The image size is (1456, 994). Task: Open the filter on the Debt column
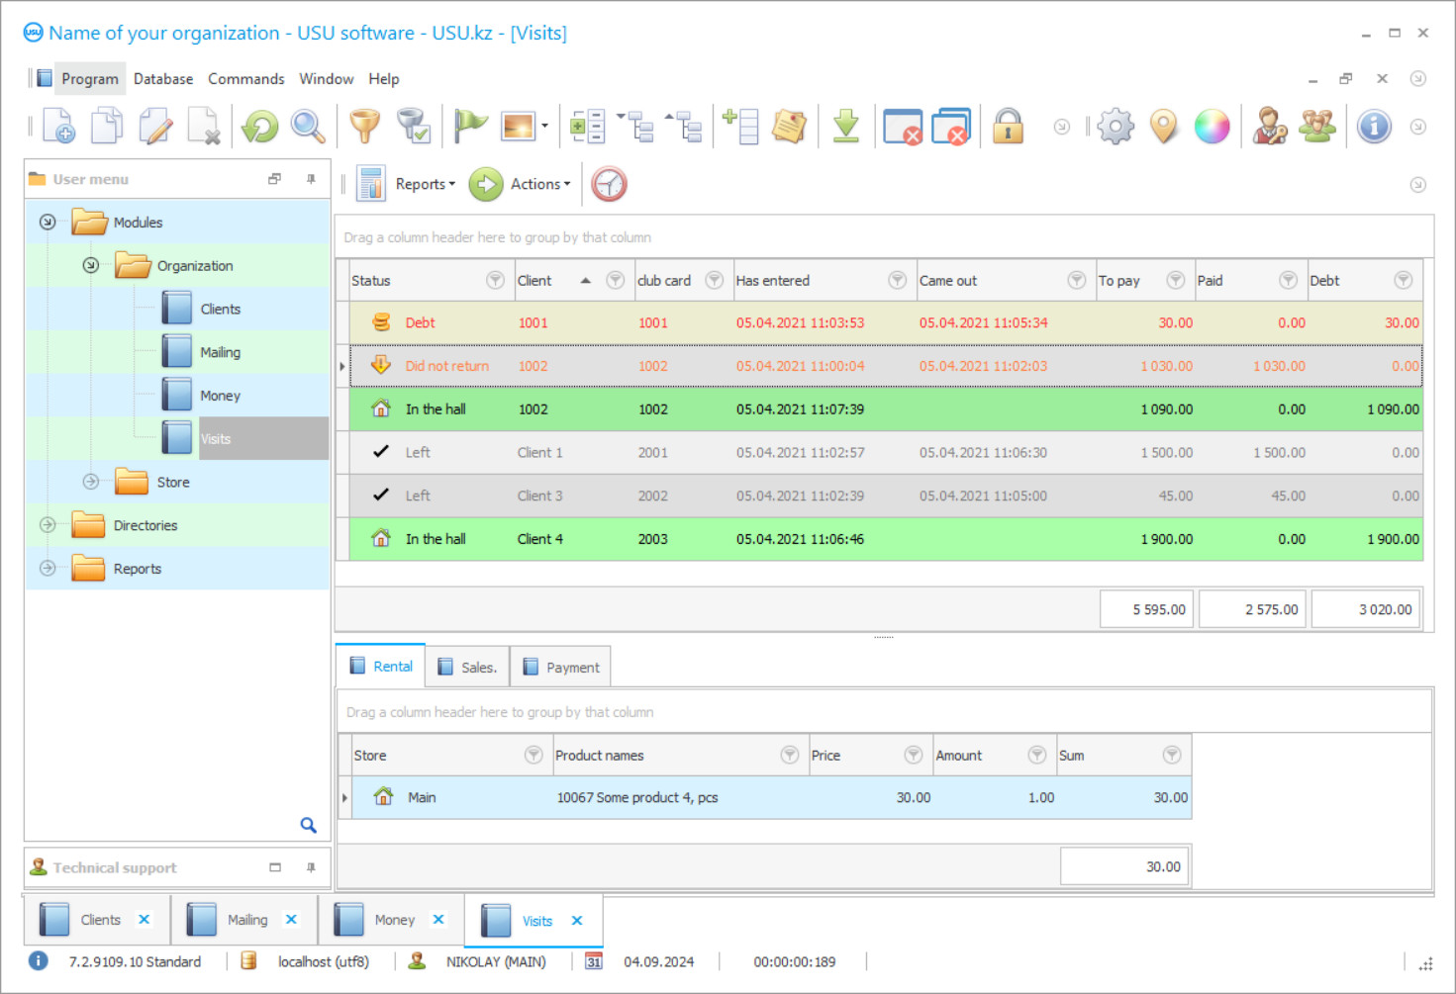pos(1404,280)
